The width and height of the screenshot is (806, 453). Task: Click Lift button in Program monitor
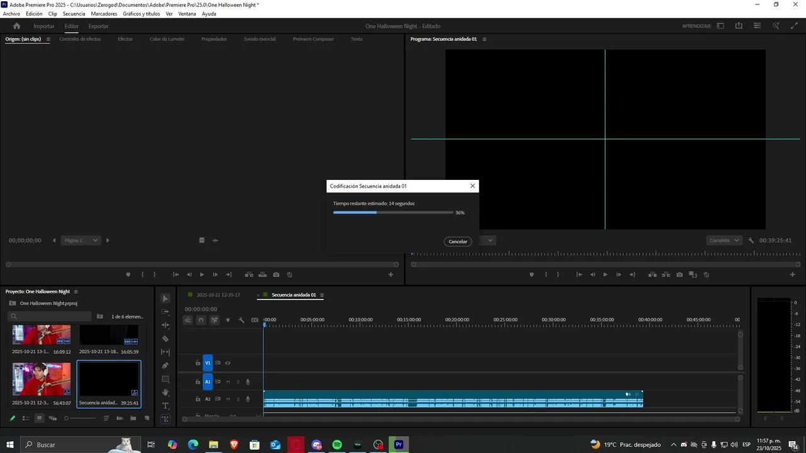(x=652, y=275)
